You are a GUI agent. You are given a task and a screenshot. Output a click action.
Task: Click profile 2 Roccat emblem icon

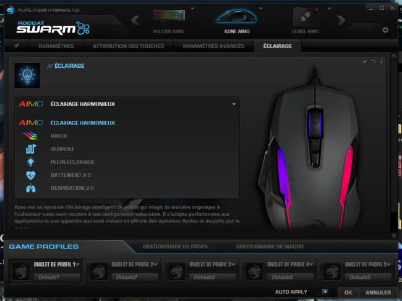(99, 271)
